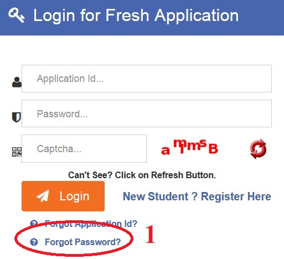
Task: Click the question mark icon beside Forgot Password
Action: pos(34,242)
